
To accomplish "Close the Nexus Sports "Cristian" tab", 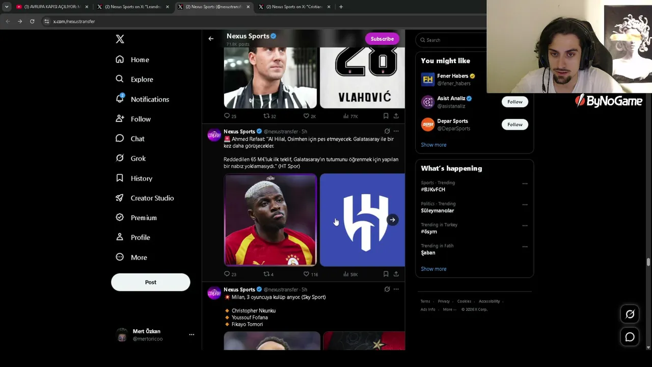I will point(329,7).
